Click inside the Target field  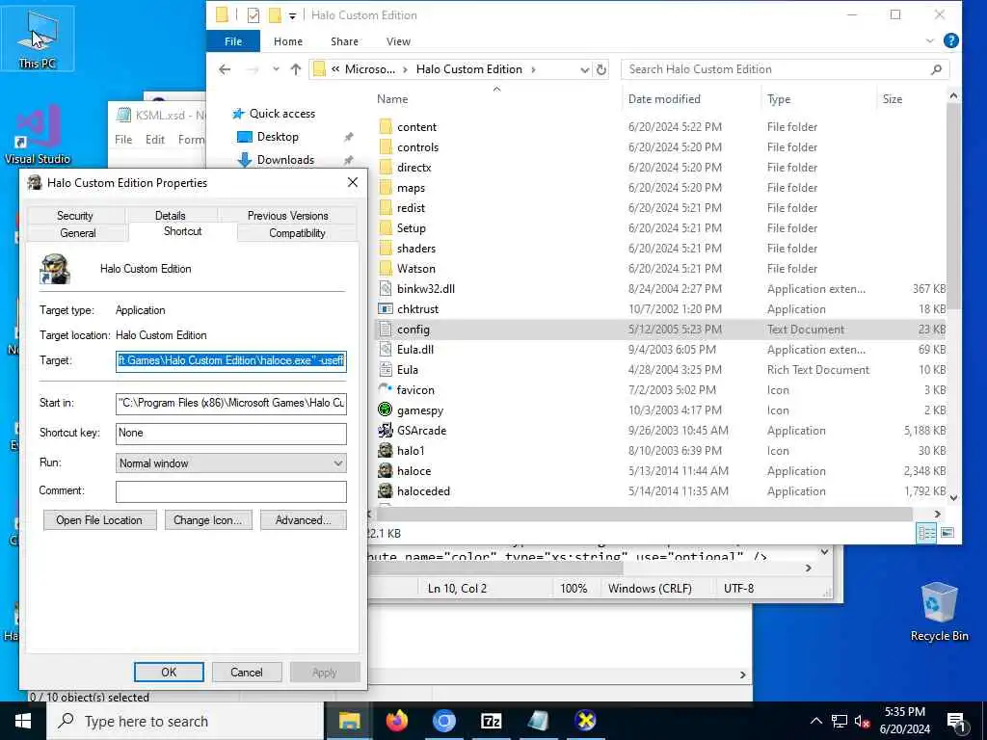tap(231, 360)
